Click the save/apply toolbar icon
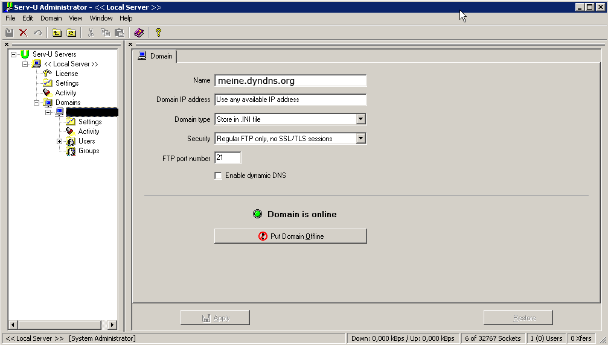This screenshot has height=345, width=608. pos(10,33)
